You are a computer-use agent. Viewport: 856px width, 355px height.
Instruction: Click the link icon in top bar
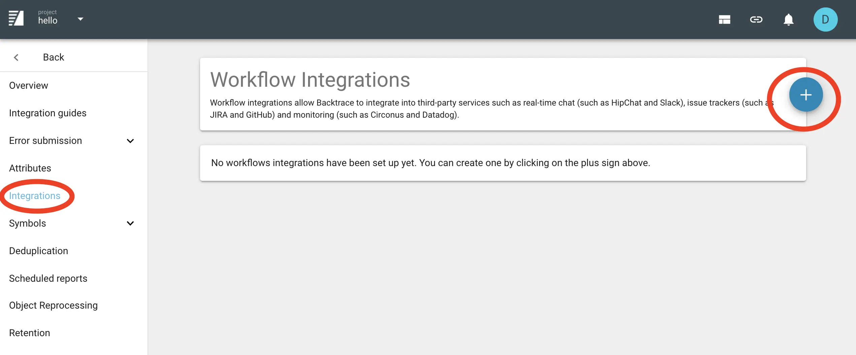click(756, 19)
